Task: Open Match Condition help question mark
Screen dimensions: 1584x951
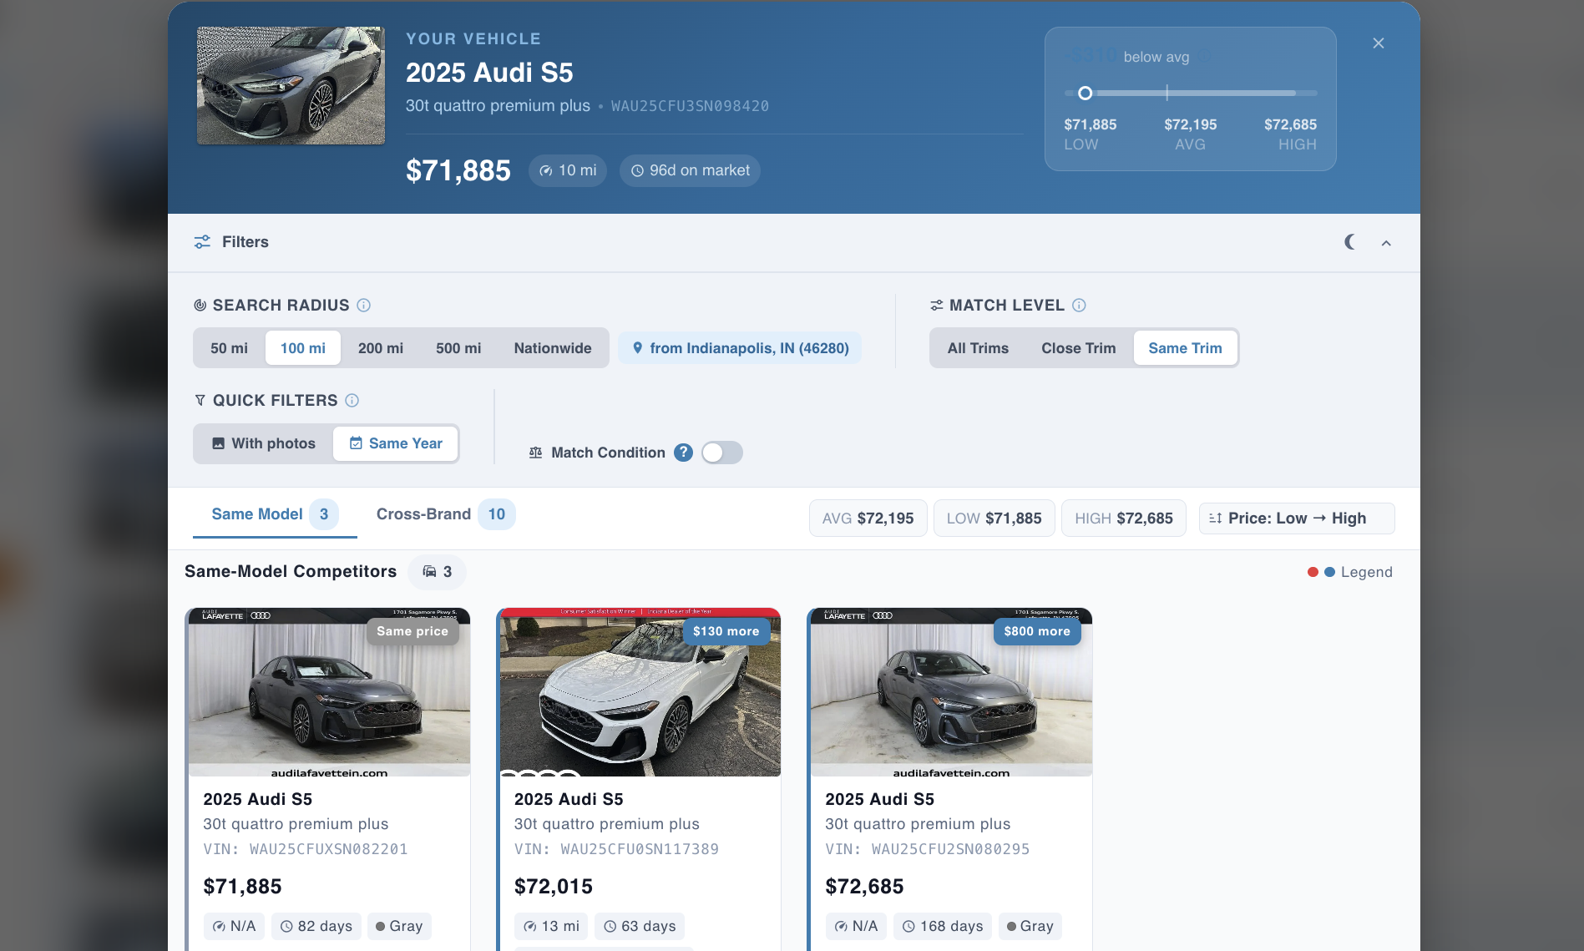Action: (683, 453)
